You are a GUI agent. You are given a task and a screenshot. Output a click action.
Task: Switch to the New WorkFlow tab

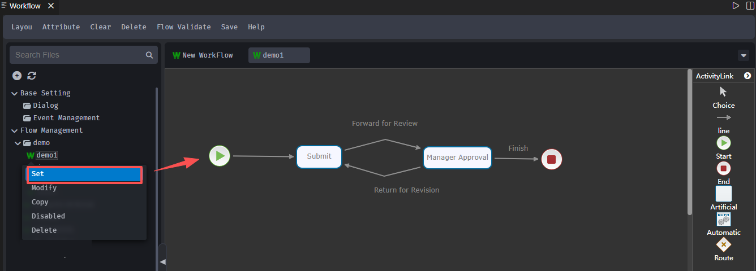pyautogui.click(x=203, y=55)
